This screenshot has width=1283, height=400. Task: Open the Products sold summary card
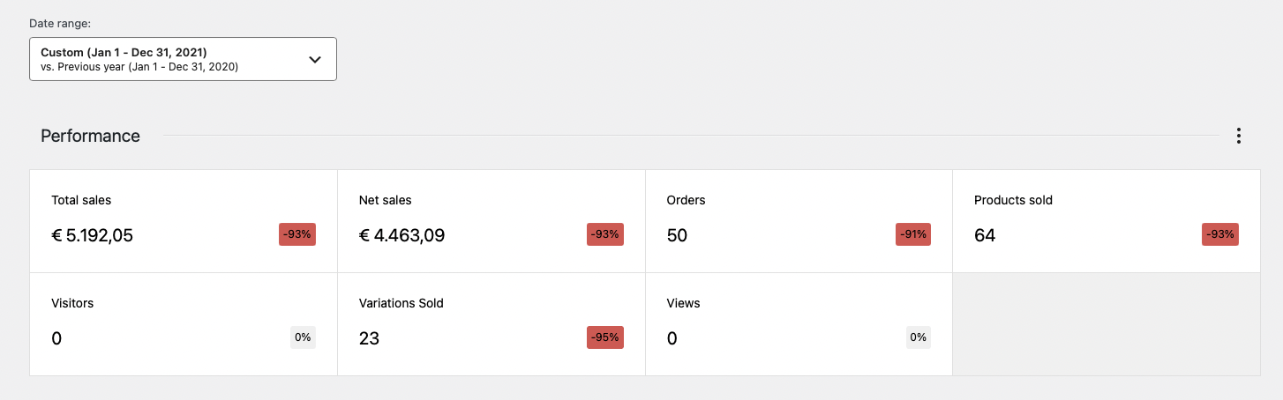(x=1107, y=221)
